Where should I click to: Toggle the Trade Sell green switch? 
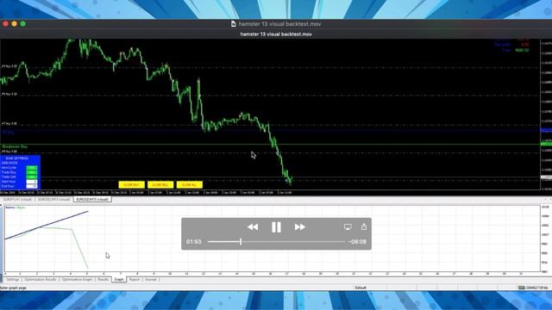(32, 177)
